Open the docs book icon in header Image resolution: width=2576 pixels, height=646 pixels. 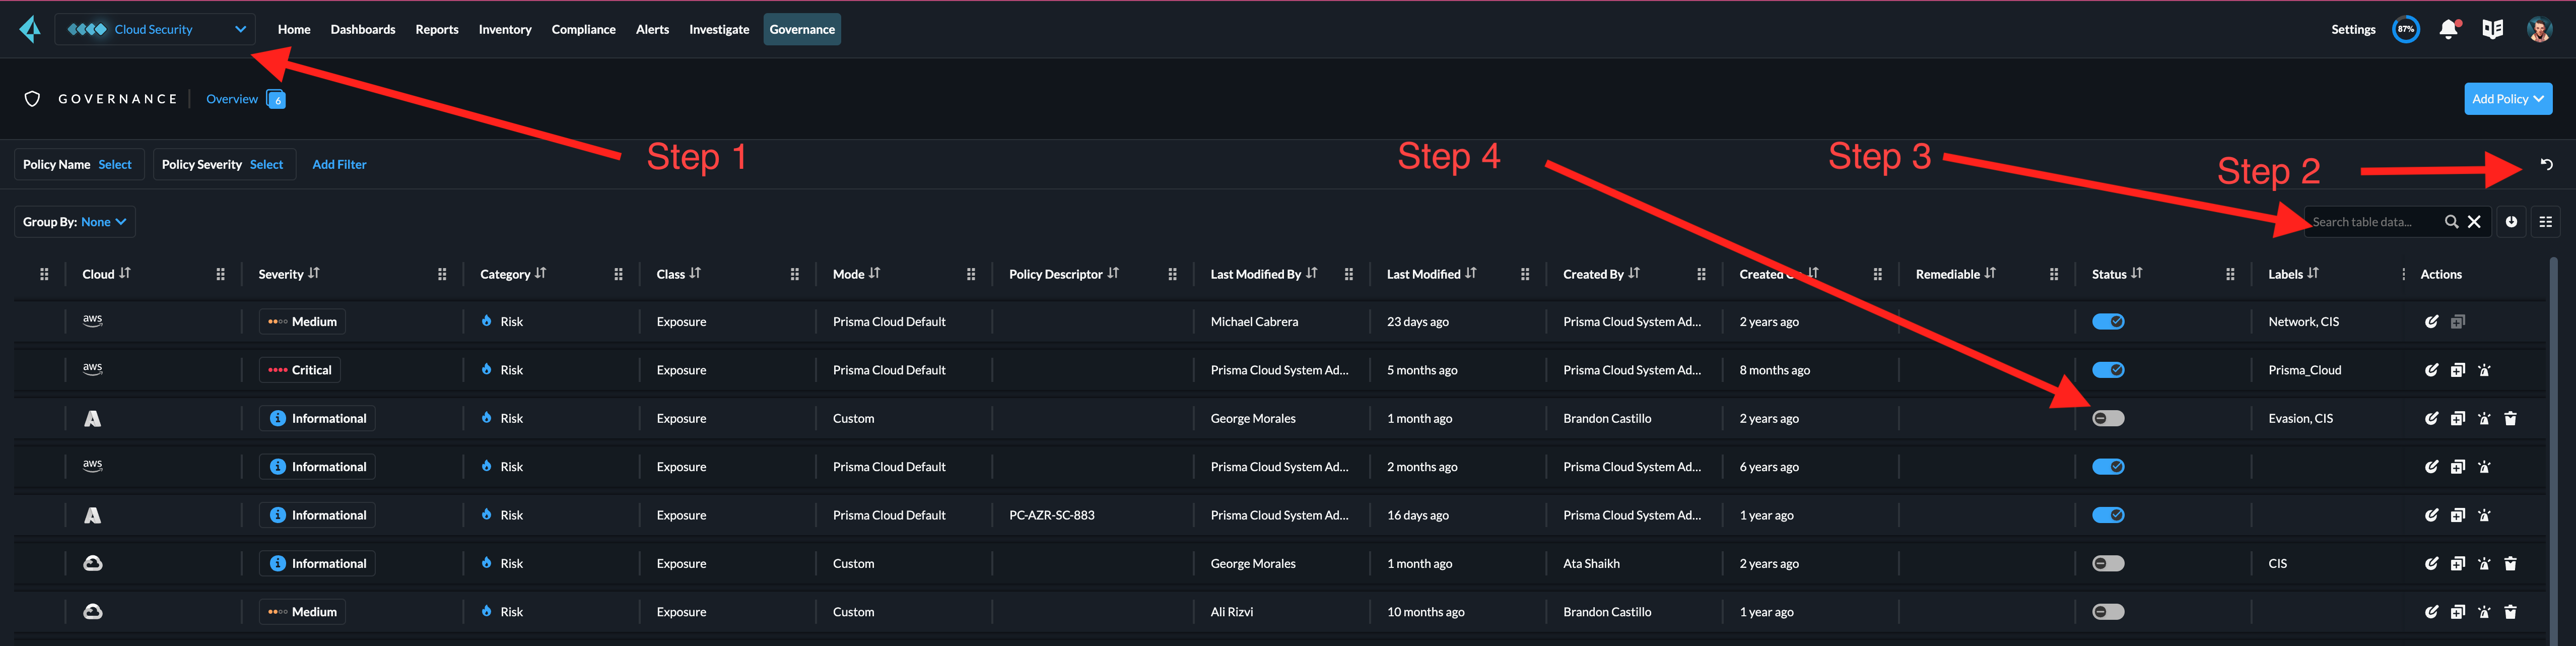coord(2492,30)
